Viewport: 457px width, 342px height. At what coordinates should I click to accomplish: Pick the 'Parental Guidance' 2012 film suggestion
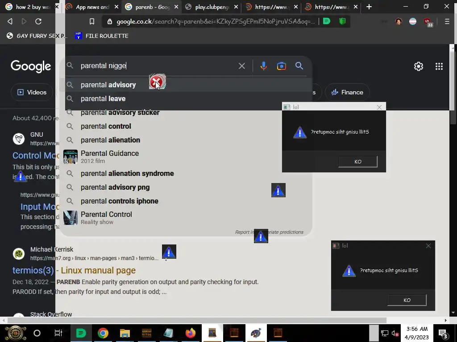[x=186, y=157]
